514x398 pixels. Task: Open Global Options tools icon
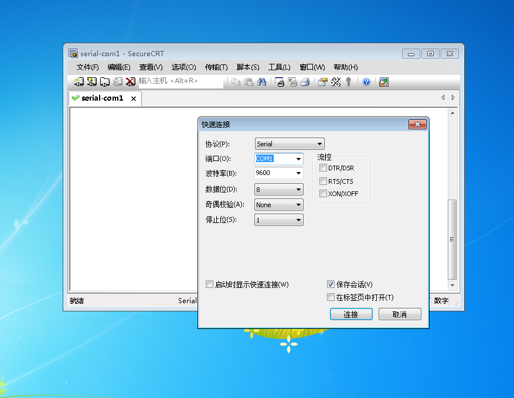[336, 81]
